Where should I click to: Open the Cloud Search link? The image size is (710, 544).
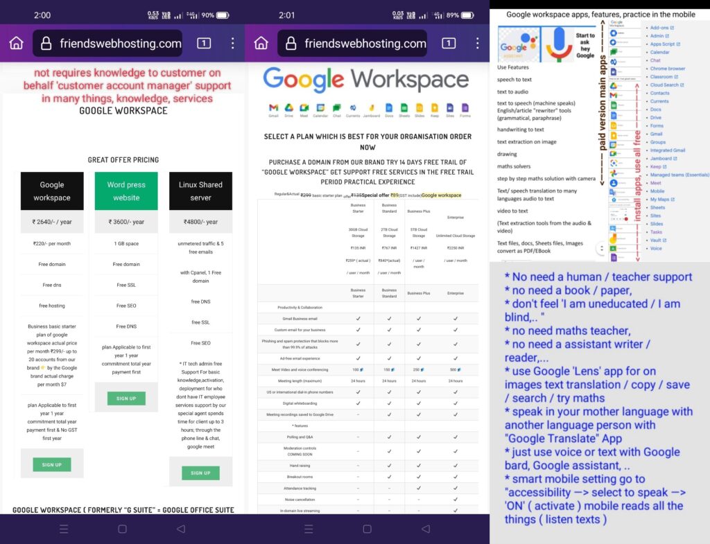coord(664,85)
